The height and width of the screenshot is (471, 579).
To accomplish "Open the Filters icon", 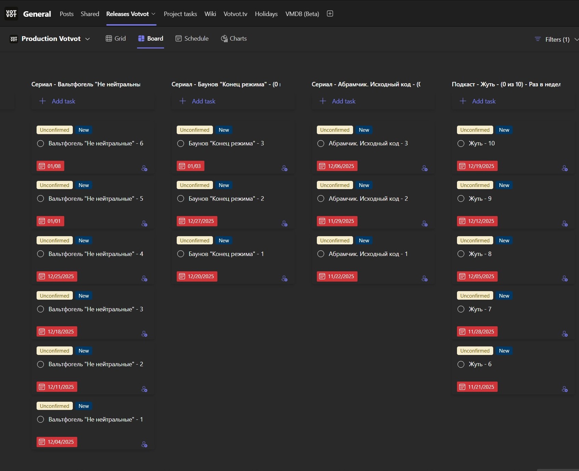I will [x=538, y=39].
